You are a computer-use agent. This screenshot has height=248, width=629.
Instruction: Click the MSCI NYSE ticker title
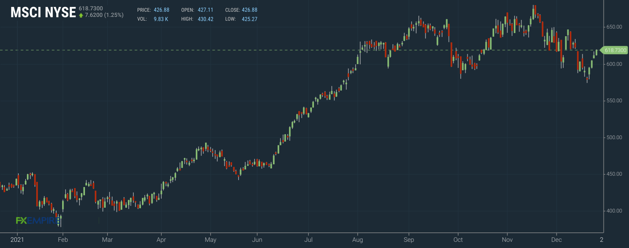click(x=43, y=12)
